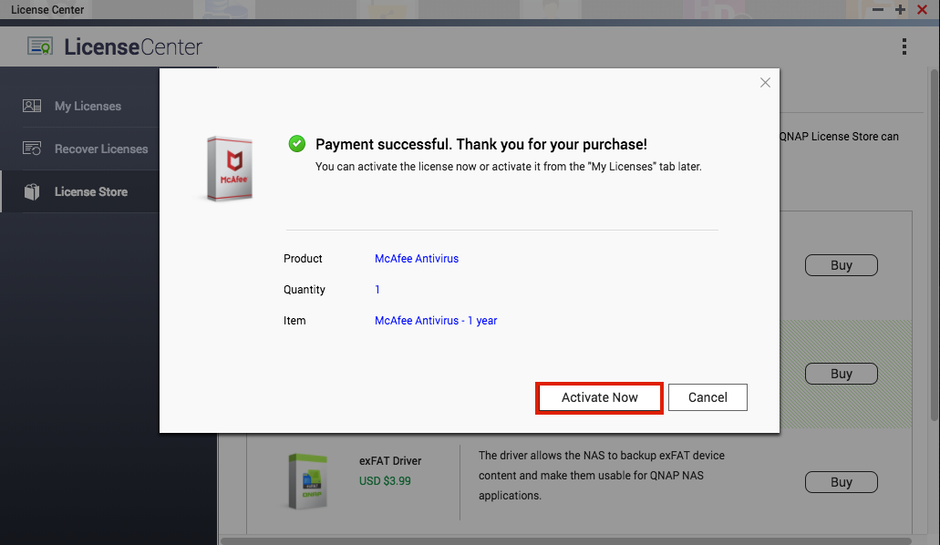
Task: Click Buy for the exFAT Driver
Action: pos(842,482)
